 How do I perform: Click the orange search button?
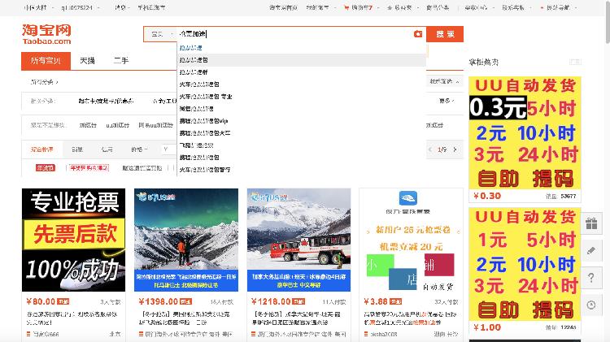445,34
